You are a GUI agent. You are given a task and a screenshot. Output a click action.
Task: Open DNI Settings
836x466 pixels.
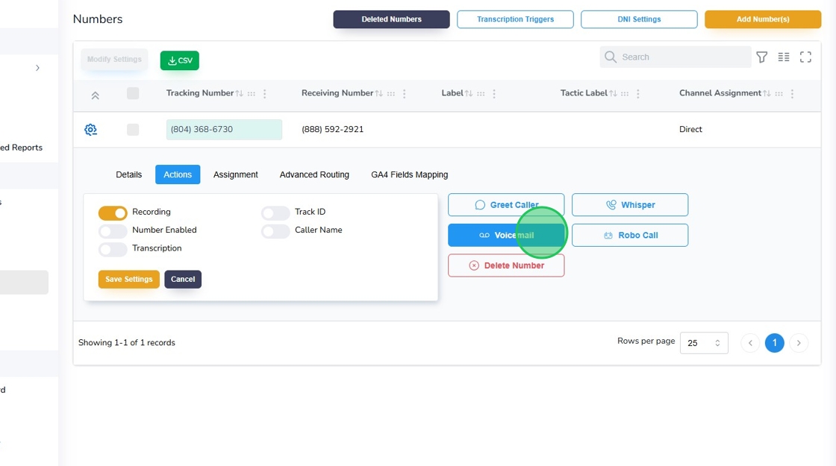tap(639, 19)
